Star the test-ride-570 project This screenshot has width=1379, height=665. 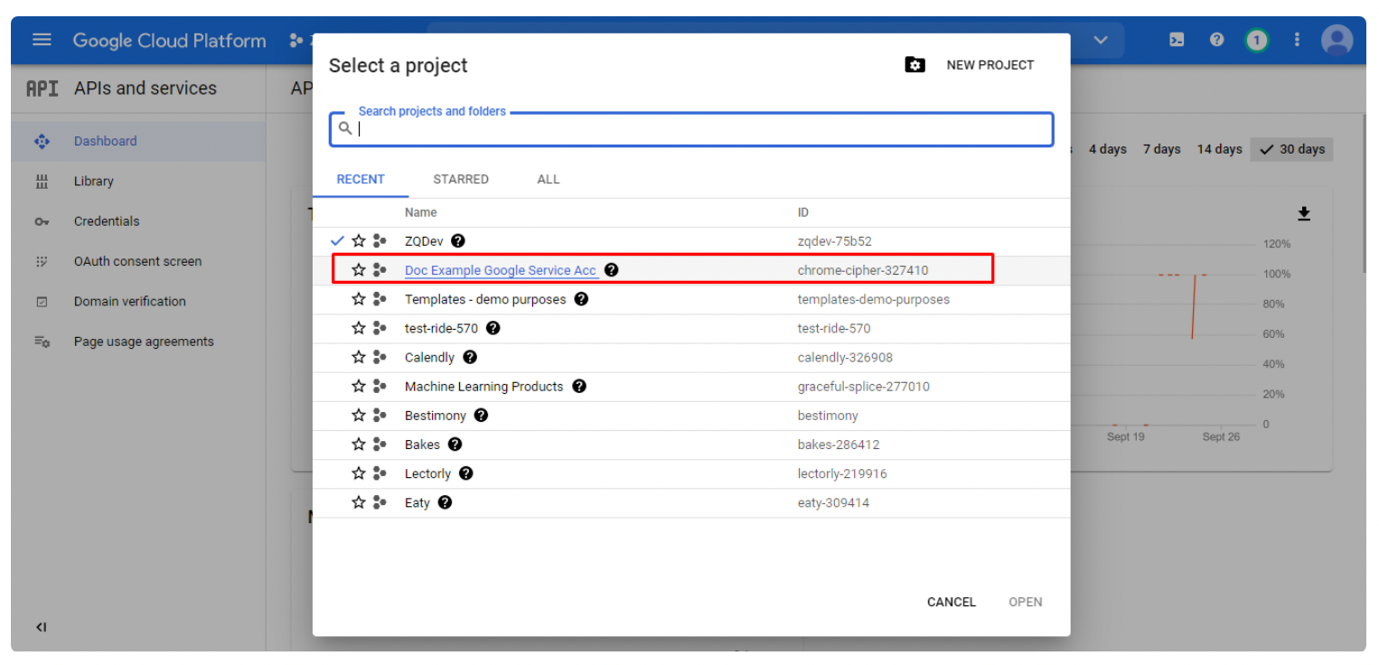[359, 328]
